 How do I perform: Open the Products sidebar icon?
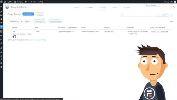pos(1,36)
